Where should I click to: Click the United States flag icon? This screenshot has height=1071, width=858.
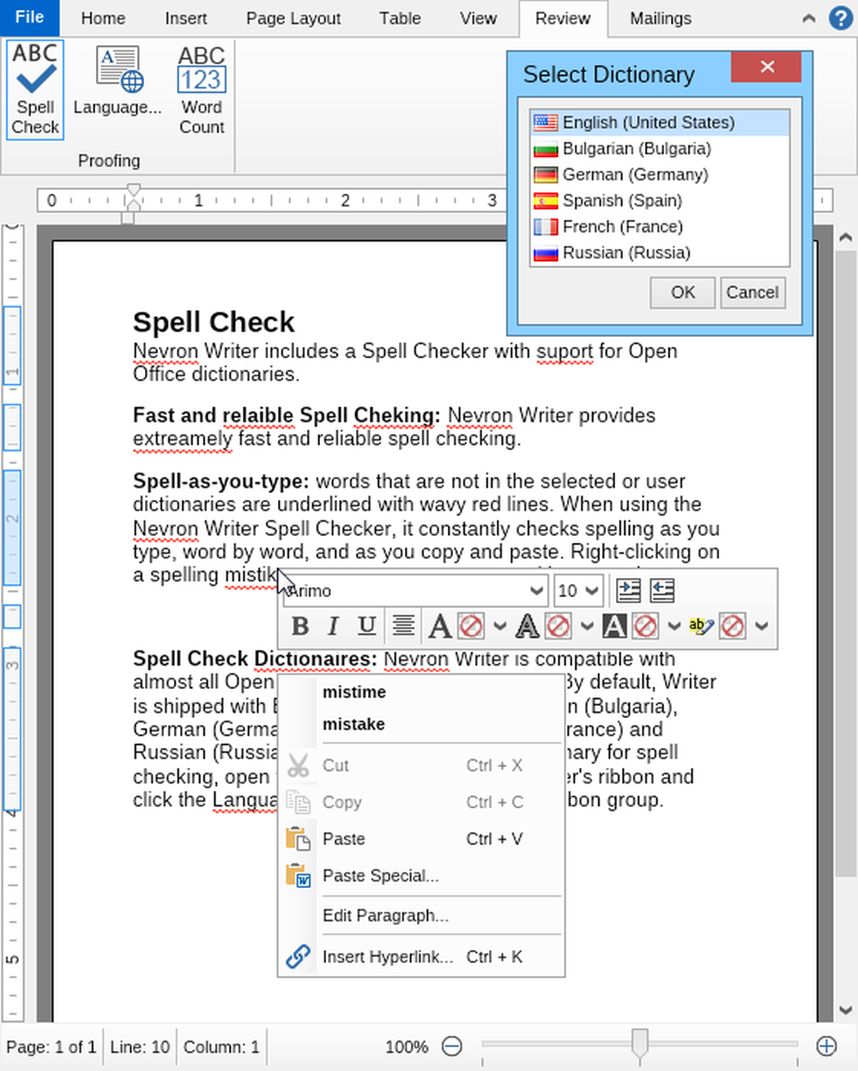[x=546, y=122]
